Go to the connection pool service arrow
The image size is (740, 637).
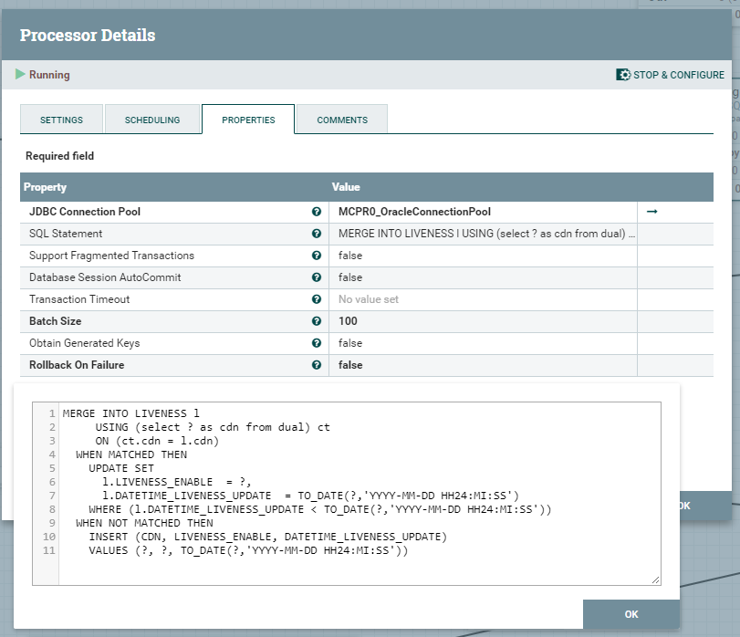651,212
